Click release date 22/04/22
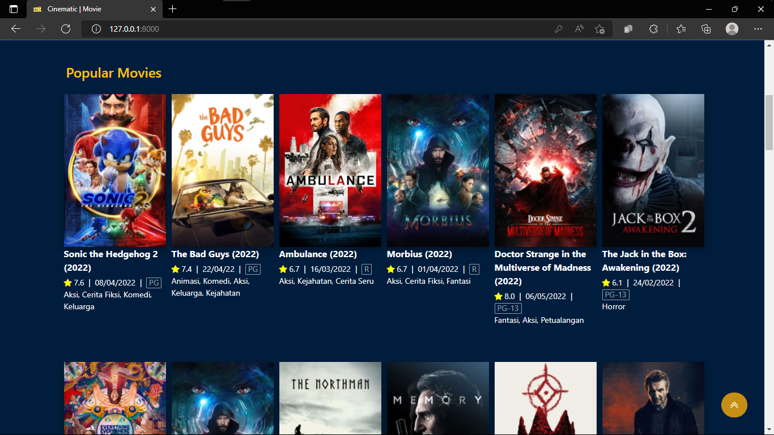 pos(218,269)
